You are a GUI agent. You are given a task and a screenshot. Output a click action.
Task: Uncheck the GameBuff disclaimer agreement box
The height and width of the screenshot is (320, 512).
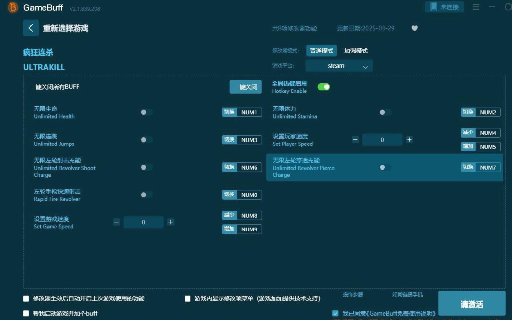[x=335, y=313]
